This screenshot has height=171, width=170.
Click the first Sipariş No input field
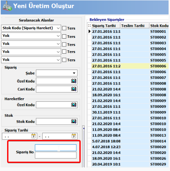(x=55, y=148)
